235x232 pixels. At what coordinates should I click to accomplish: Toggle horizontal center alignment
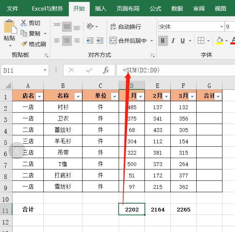point(67,41)
